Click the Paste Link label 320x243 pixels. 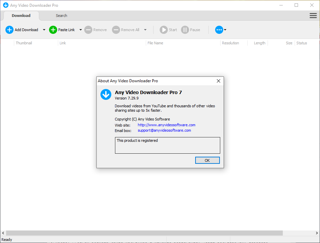point(66,30)
